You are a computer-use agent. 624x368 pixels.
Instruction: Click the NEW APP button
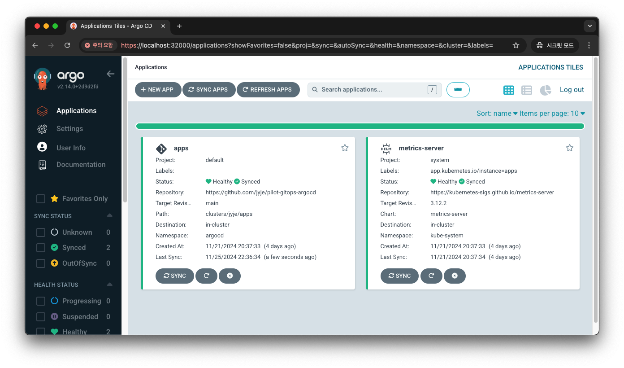157,90
